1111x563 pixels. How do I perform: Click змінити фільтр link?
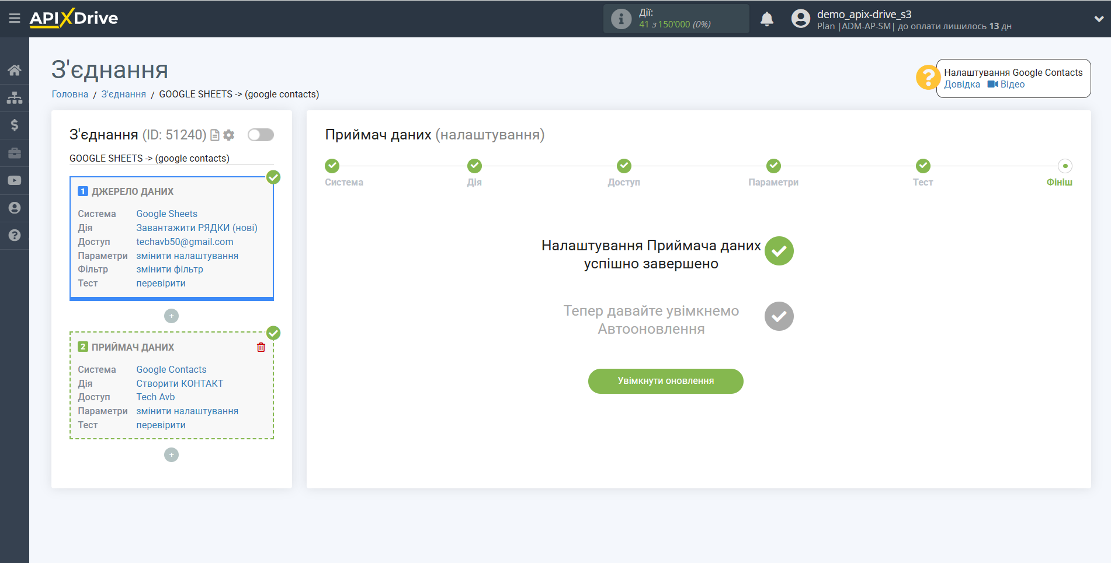coord(170,269)
